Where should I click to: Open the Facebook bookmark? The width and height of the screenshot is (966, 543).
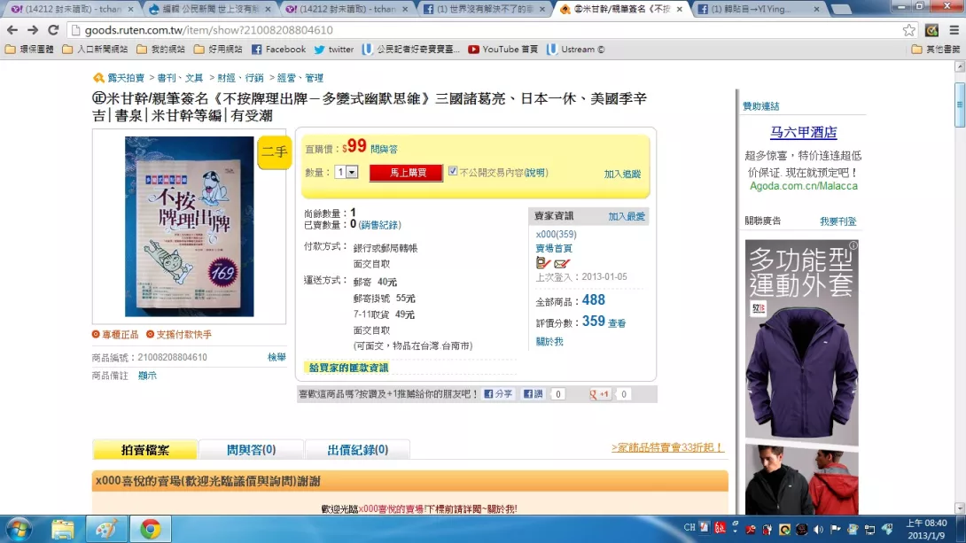[278, 50]
